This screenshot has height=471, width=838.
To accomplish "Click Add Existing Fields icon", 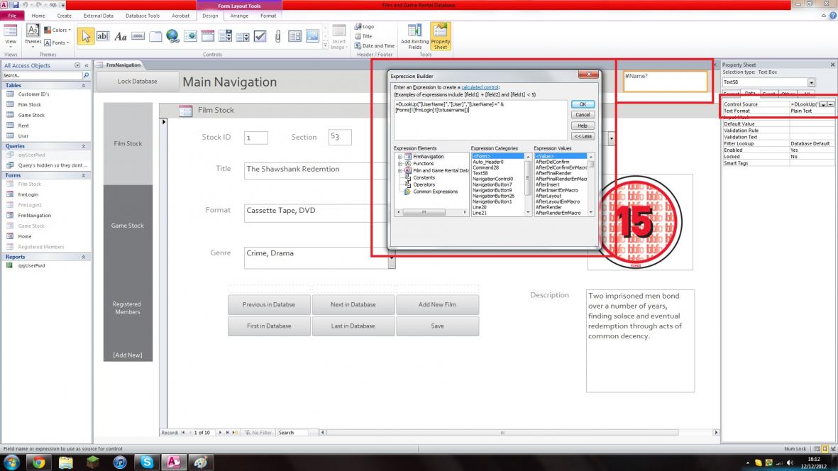I will (414, 36).
